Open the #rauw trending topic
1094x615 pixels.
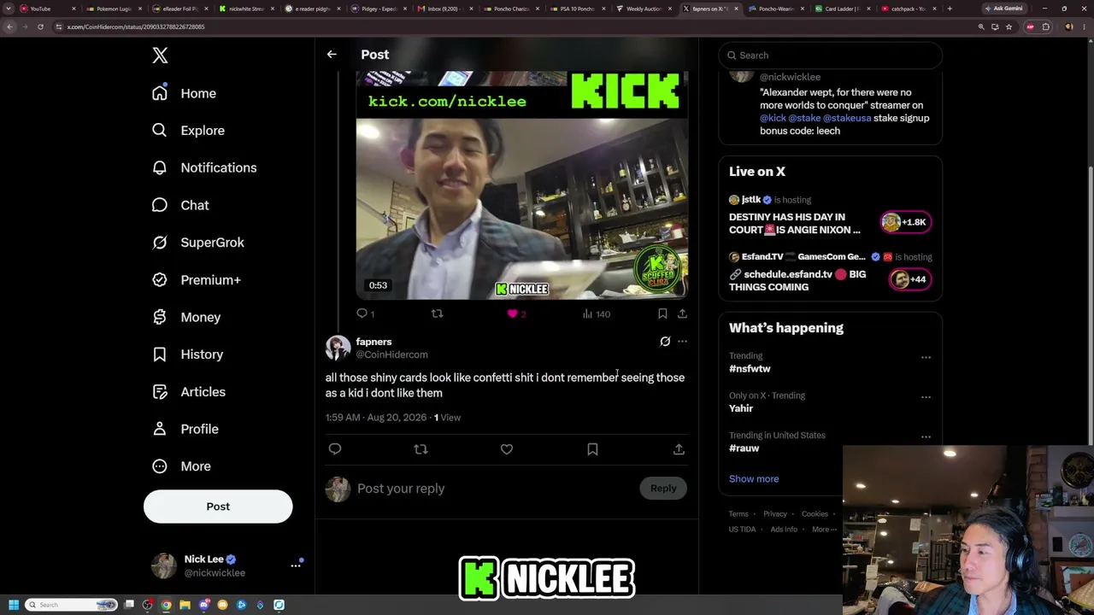click(744, 448)
